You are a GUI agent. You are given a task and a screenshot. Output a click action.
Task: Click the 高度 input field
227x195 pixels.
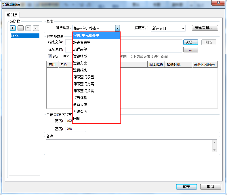point(76,129)
